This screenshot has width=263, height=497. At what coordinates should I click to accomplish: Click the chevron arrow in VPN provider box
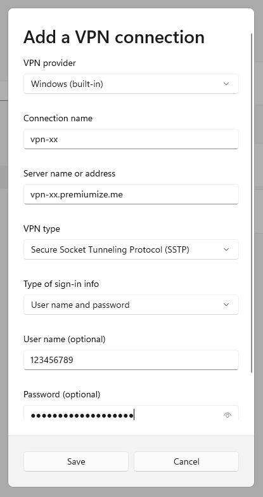pos(226,84)
